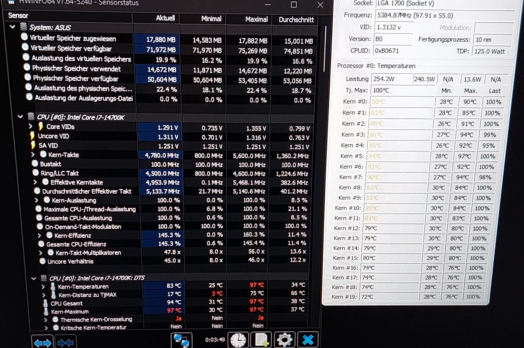Screen dimensions: 524x348
Task: Click the Sockel field LGA 1700 (Socket V)
Action: [x=445, y=4]
